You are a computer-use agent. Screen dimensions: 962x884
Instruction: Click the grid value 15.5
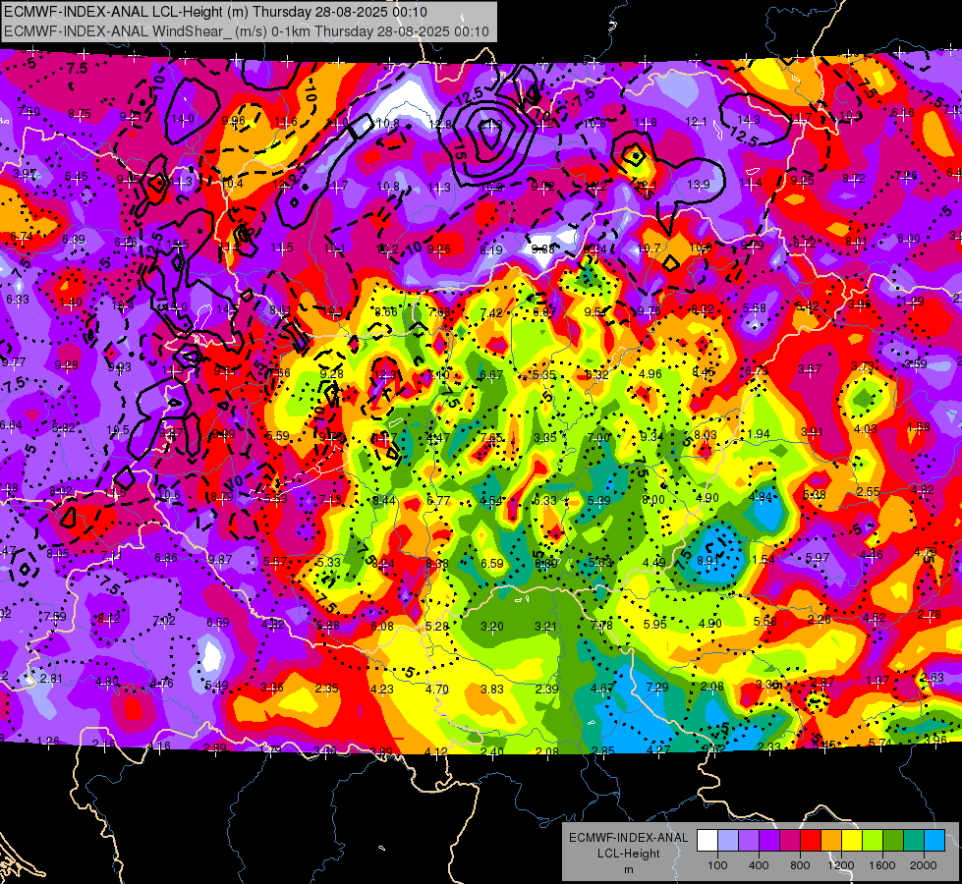point(177,245)
